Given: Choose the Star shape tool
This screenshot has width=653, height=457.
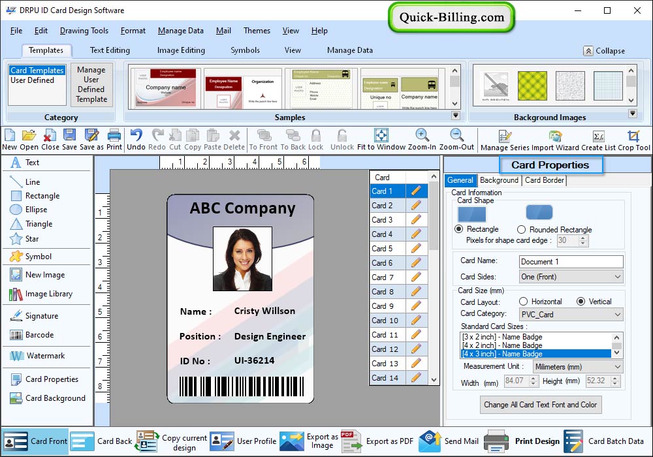Looking at the screenshot, I should pos(24,239).
